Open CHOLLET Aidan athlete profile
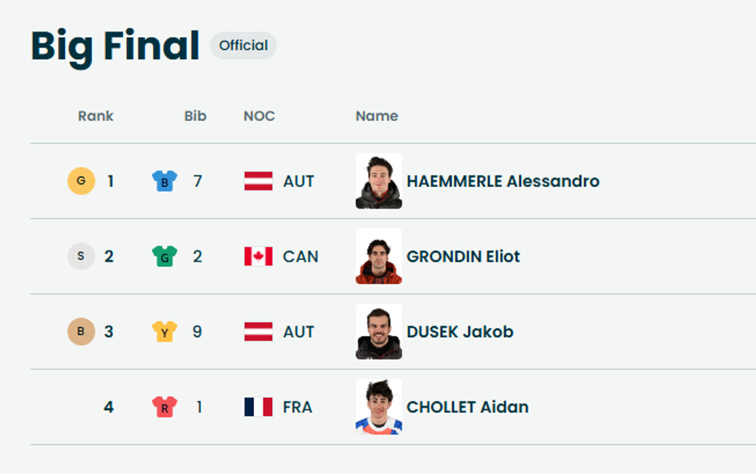Viewport: 756px width, 474px height. point(467,407)
